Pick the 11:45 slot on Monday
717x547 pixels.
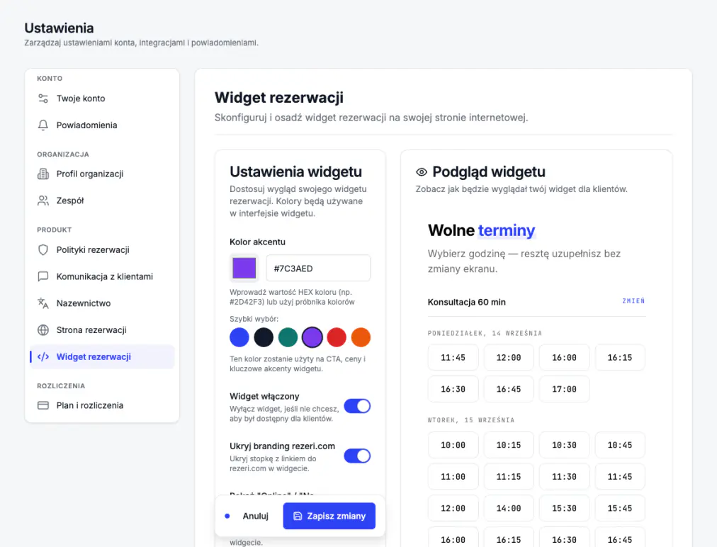click(453, 358)
